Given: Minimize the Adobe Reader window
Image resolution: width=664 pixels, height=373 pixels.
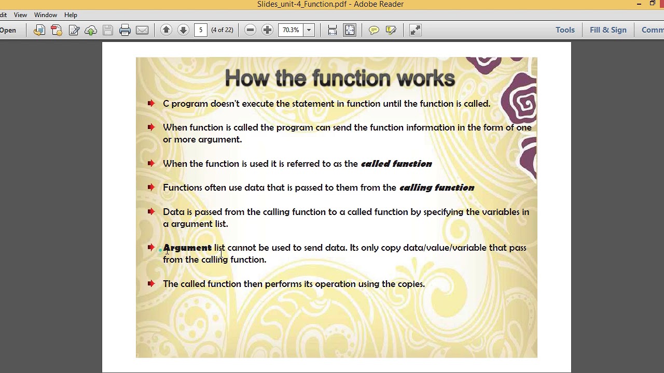Looking at the screenshot, I should pyautogui.click(x=639, y=4).
